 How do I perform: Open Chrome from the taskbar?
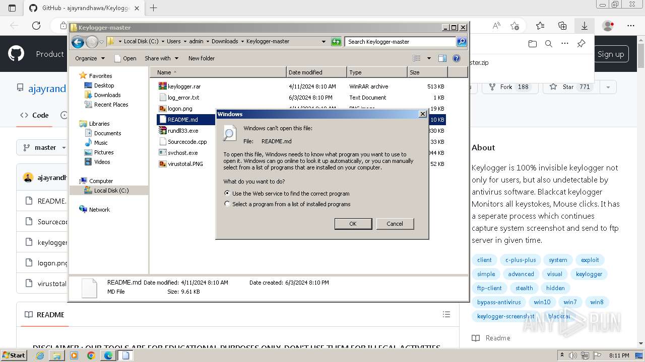tap(91, 355)
